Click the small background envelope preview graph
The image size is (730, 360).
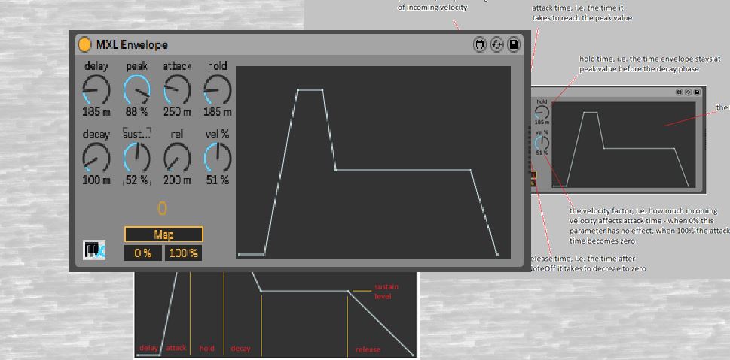click(x=623, y=144)
